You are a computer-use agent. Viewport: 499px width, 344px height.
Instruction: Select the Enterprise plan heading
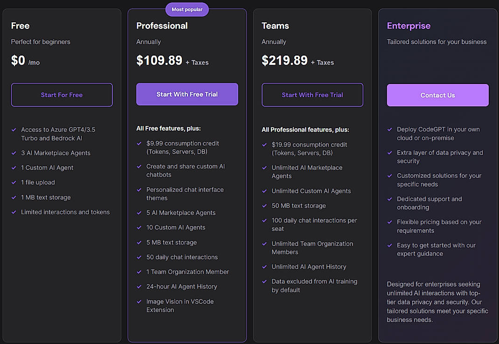409,26
